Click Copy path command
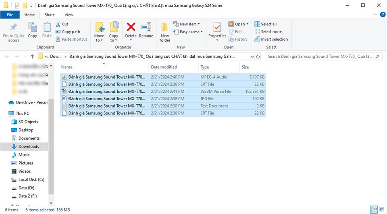 68,31
